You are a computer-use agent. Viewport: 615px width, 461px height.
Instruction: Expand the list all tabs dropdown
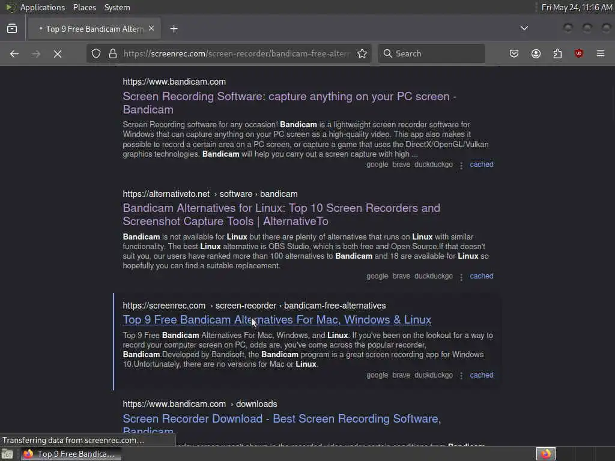coord(524,28)
